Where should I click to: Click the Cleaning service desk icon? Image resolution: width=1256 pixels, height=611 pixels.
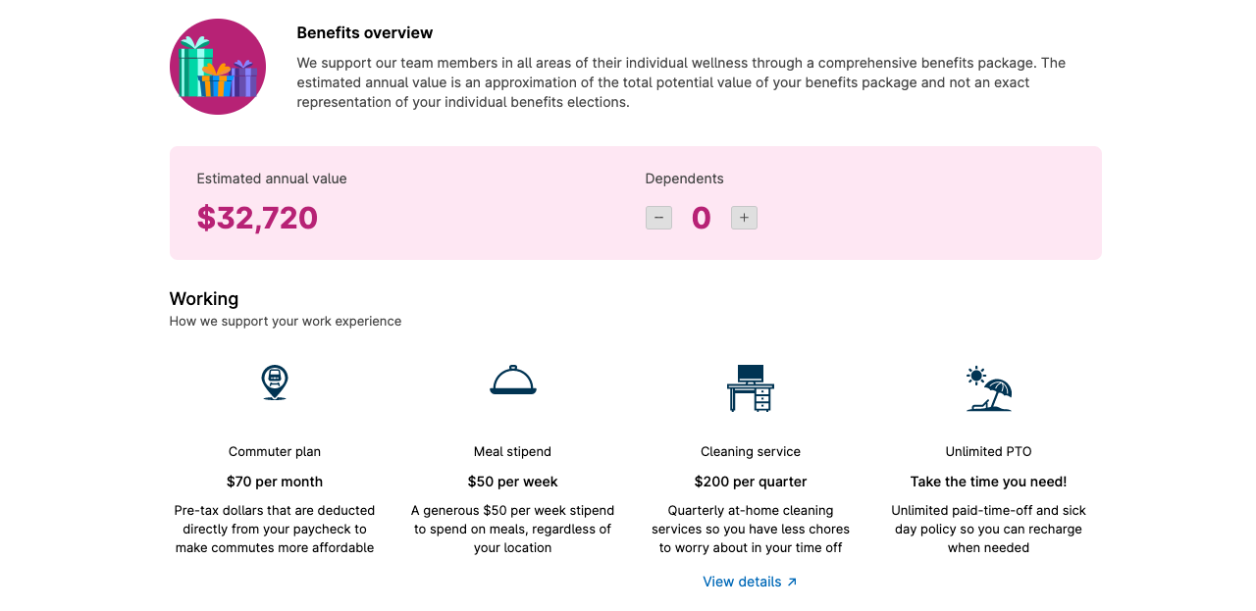coord(750,388)
